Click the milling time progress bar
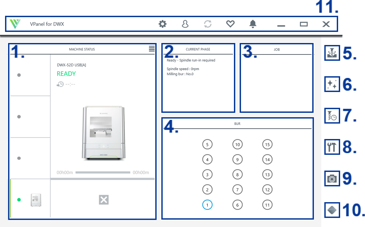The image size is (365, 227). pos(103,172)
